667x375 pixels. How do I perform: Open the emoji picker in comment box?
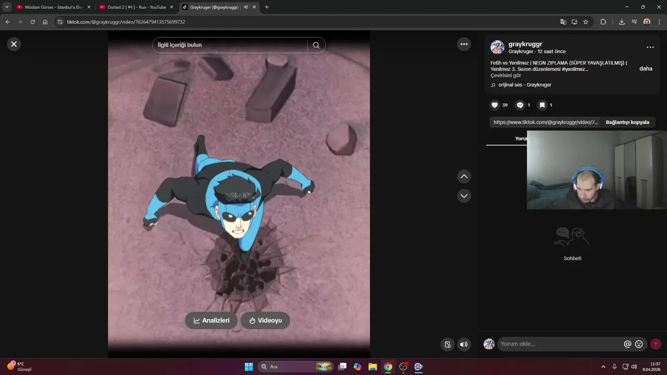tap(639, 344)
